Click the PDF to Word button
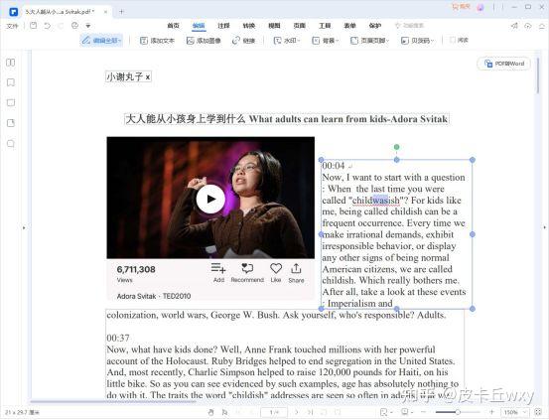 pos(504,64)
